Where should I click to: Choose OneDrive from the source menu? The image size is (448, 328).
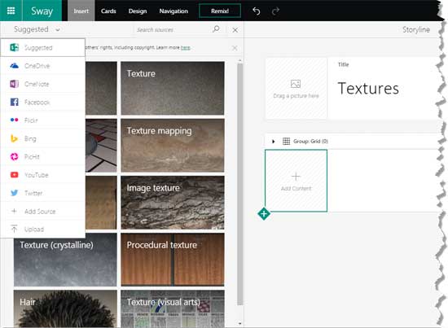43,66
